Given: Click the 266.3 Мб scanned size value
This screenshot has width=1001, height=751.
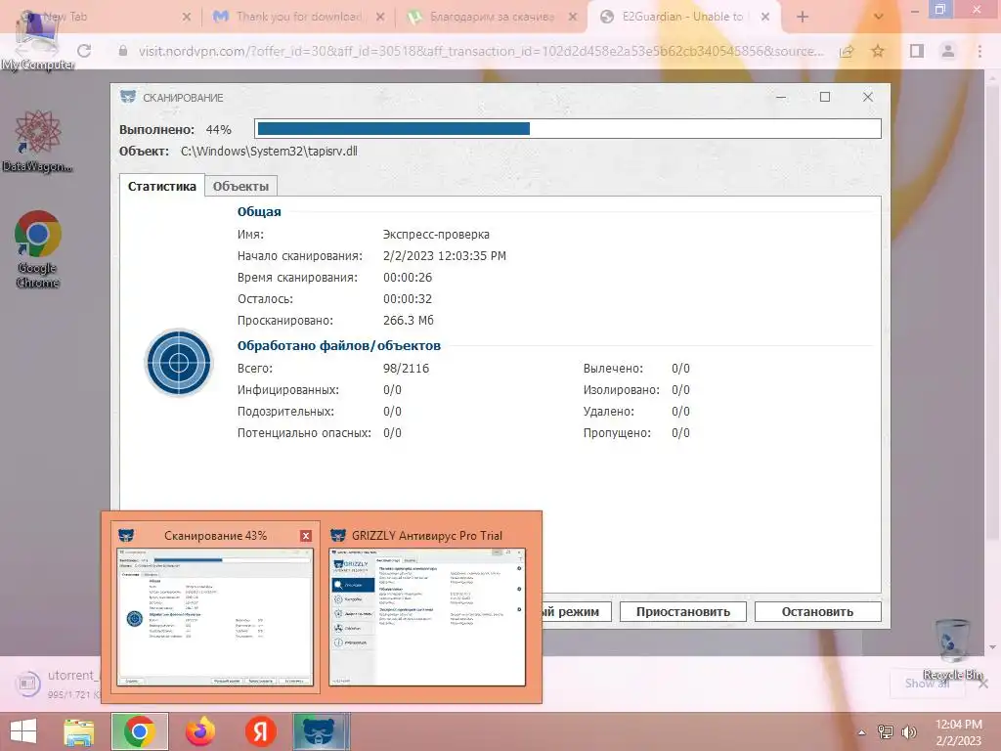Looking at the screenshot, I should 408,321.
